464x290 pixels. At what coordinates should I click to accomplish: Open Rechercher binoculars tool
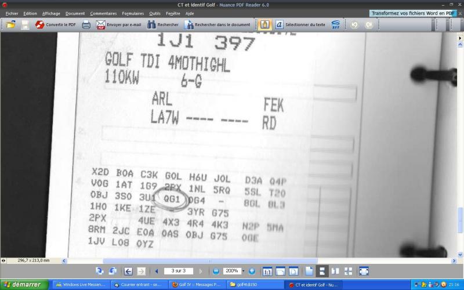tap(163, 25)
